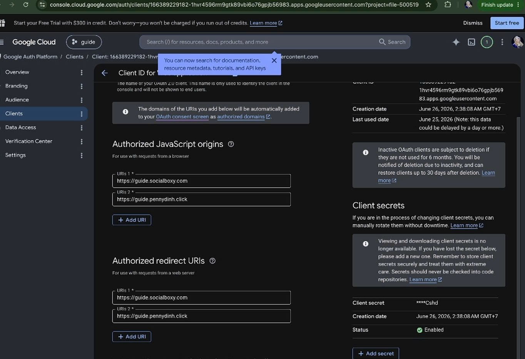
Task: Open the Overview sidebar item
Action: (x=17, y=72)
